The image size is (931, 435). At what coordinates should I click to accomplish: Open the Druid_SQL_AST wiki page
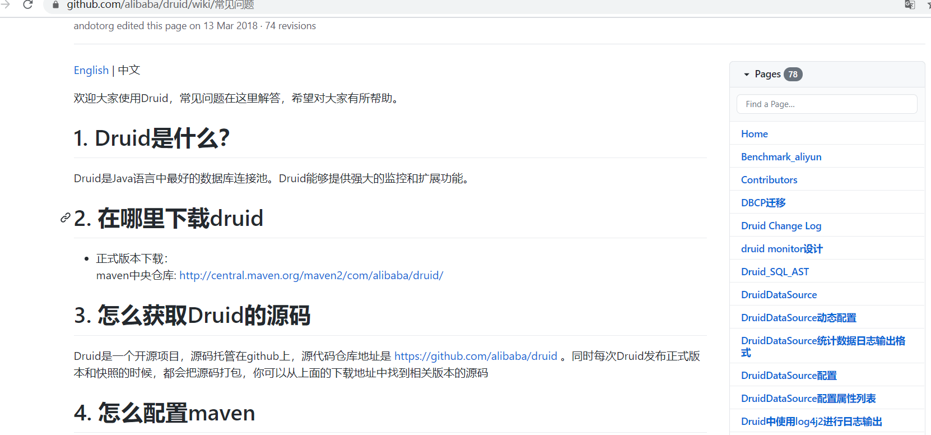(775, 272)
